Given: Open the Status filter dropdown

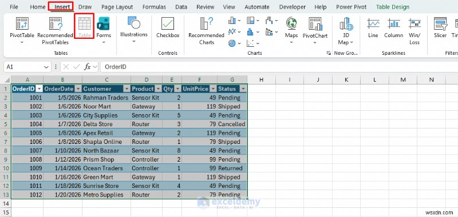Looking at the screenshot, I should [x=243, y=89].
